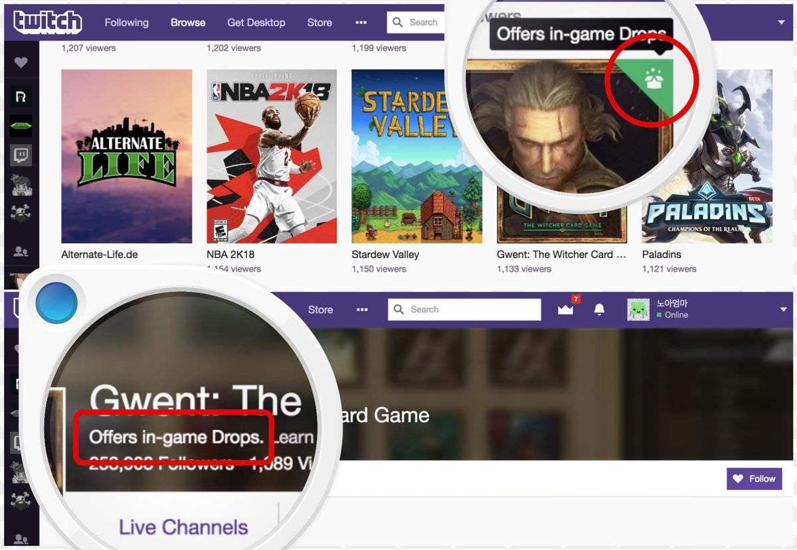This screenshot has width=797, height=550.
Task: Open the Prime crown icon with 7 badge
Action: click(567, 309)
